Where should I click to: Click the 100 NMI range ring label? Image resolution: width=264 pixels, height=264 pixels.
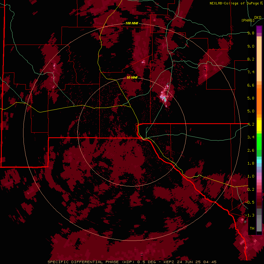coord(132,23)
